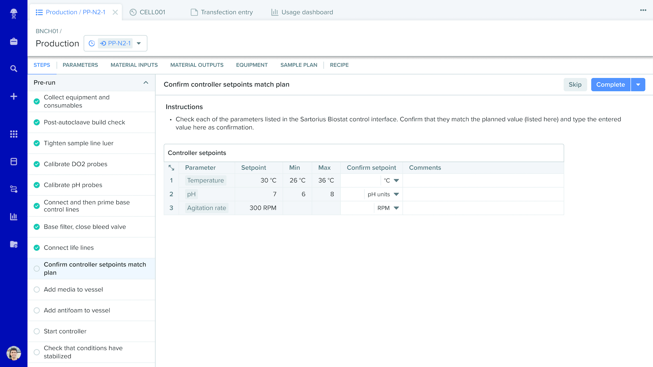The image size is (653, 367).
Task: Open the MATERIAL OUTPUTS tab
Action: click(197, 65)
